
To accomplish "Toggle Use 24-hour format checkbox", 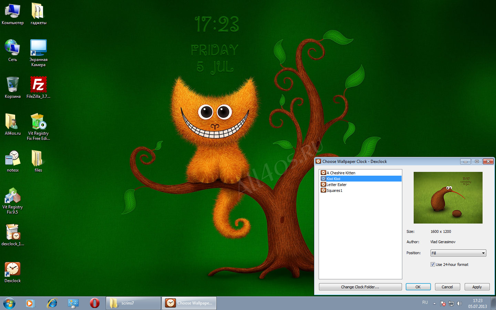I will tap(433, 265).
